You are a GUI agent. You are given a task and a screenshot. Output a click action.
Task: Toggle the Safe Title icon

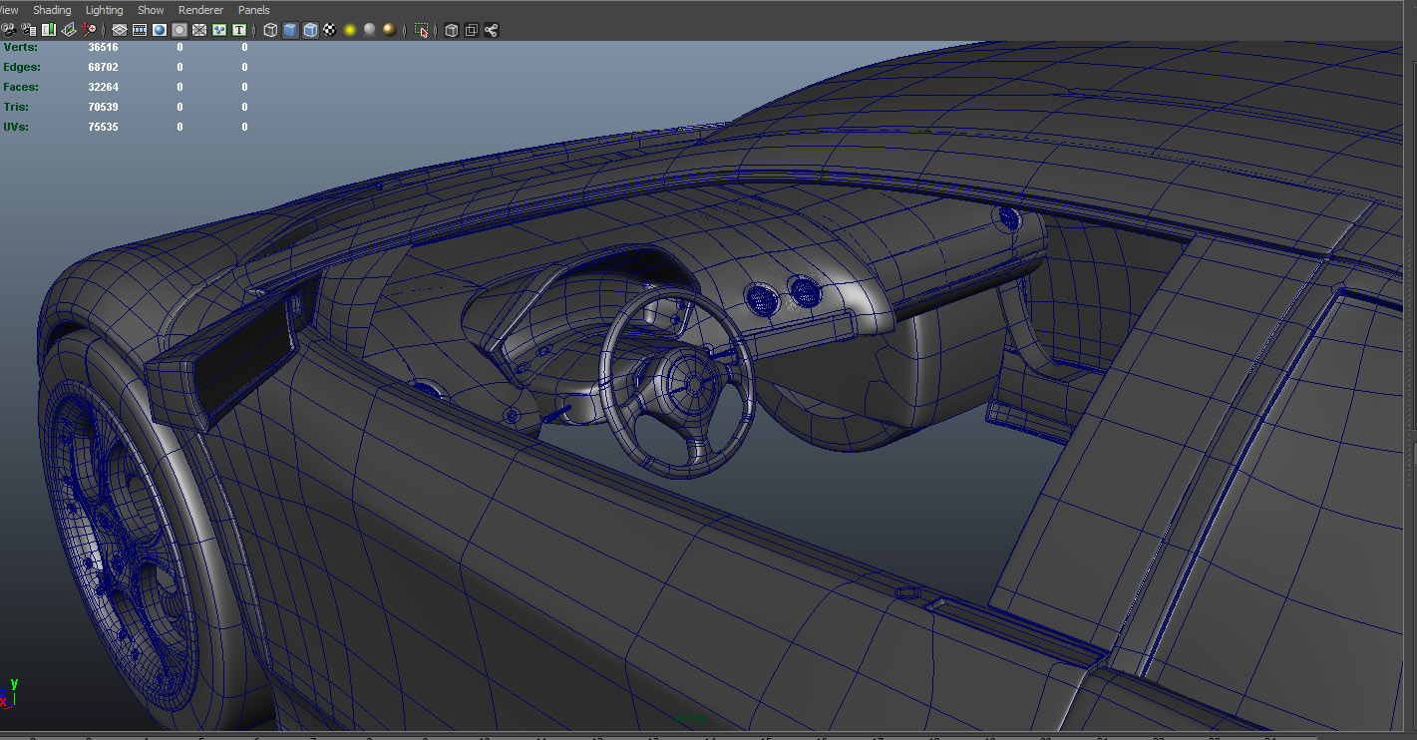(239, 30)
